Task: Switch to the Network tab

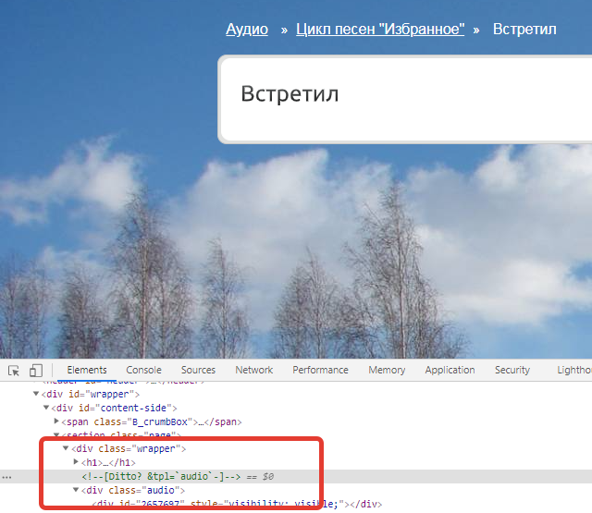Action: [x=254, y=370]
